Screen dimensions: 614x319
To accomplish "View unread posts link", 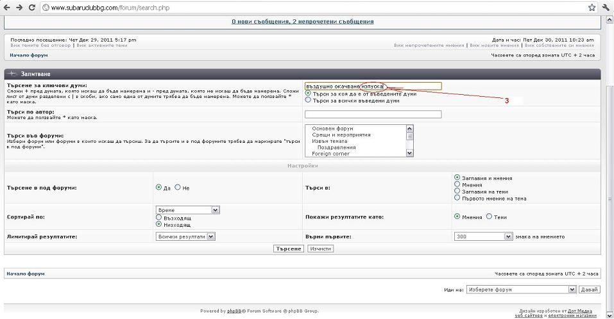I will pyautogui.click(x=429, y=45).
